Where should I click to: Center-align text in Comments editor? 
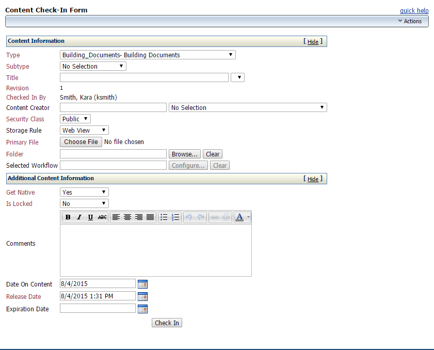127,217
